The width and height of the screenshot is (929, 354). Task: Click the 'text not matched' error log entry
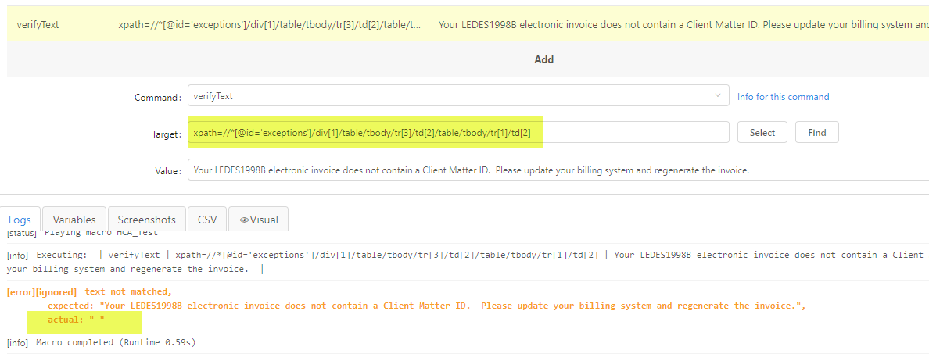tap(128, 291)
